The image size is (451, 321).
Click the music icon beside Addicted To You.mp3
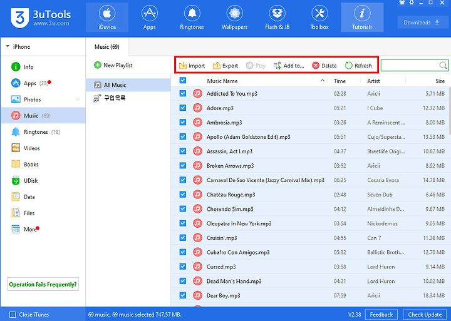click(x=197, y=93)
